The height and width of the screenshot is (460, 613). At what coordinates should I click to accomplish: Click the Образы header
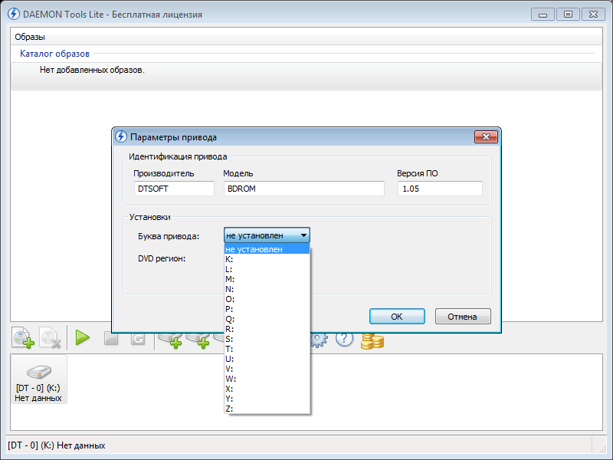[x=30, y=37]
